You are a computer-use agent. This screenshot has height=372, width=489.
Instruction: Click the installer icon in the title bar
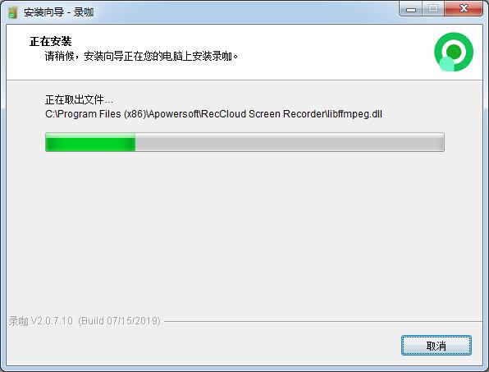tap(12, 12)
